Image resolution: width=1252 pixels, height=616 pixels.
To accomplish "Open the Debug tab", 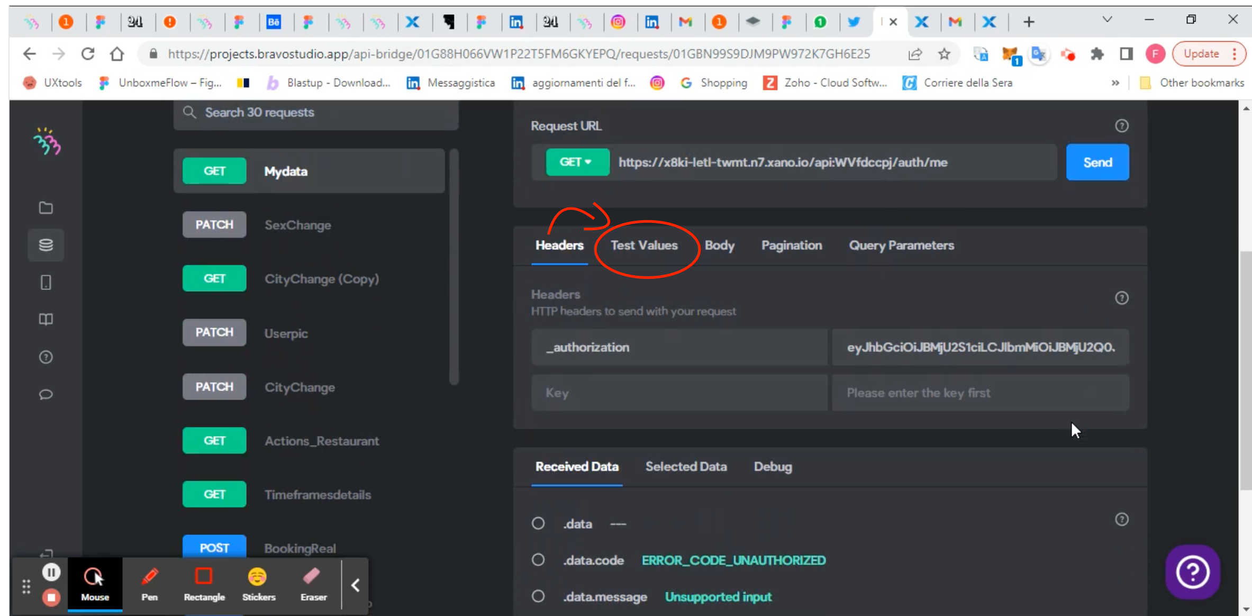I will tap(773, 467).
